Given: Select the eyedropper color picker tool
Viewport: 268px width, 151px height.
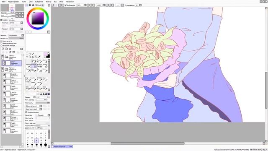Looking at the screenshot, I should tap(39, 57).
